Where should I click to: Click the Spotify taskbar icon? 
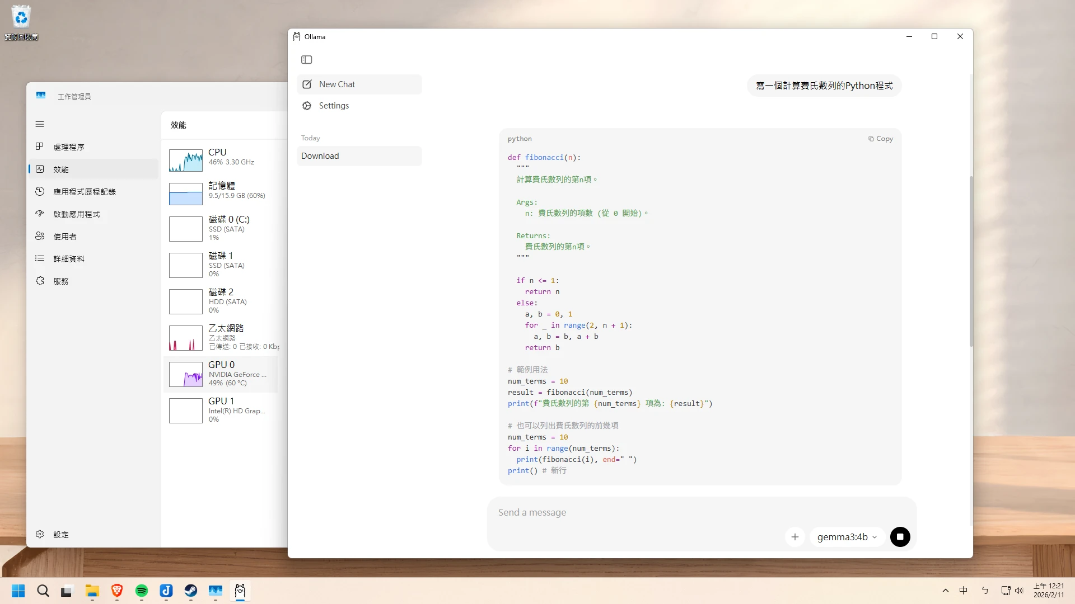click(142, 591)
